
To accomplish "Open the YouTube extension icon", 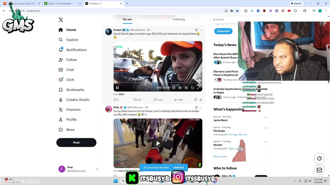I will (x=289, y=11).
